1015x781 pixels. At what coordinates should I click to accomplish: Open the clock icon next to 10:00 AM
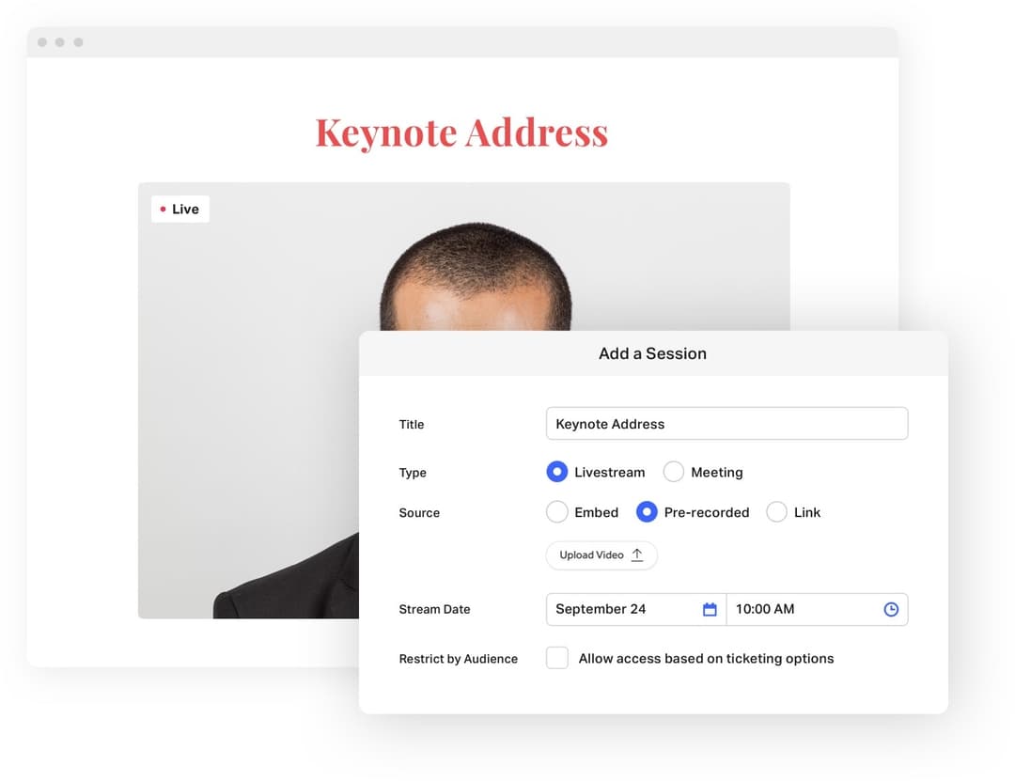point(891,609)
